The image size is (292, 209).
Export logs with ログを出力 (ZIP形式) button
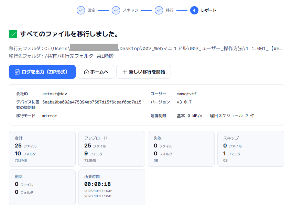pyautogui.click(x=42, y=72)
